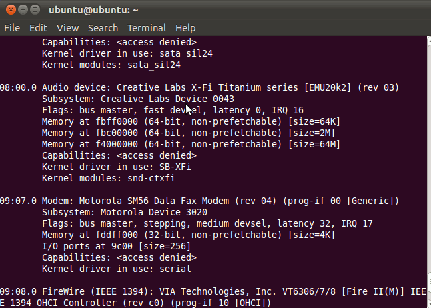
Task: Open the Search menu
Action: [103, 28]
